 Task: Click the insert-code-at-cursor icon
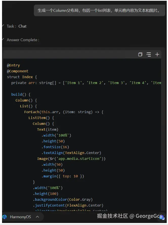point(149,54)
